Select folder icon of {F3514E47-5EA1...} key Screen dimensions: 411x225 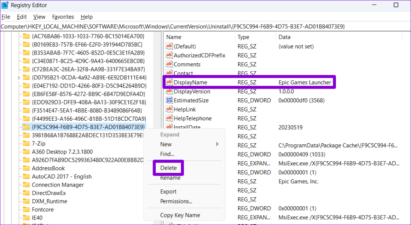[x=26, y=111]
